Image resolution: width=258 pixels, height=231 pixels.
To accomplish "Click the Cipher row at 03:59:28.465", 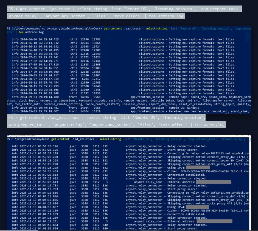I will [130, 171].
